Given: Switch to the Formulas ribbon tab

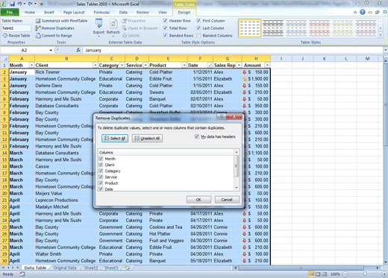Looking at the screenshot, I should 101,12.
